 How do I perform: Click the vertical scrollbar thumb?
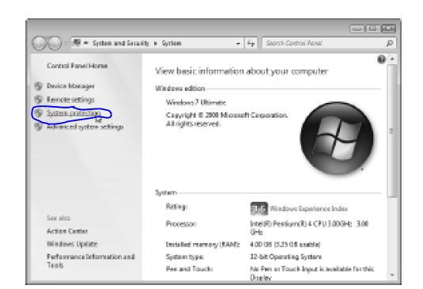pyautogui.click(x=392, y=131)
